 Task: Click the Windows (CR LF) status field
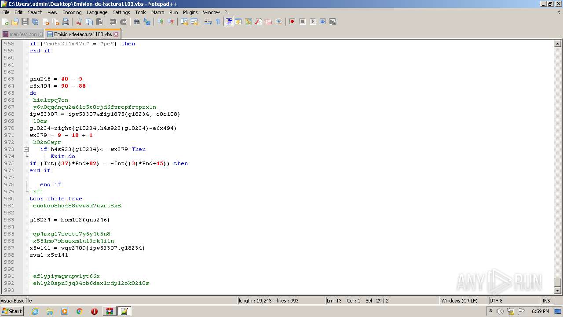pyautogui.click(x=464, y=301)
